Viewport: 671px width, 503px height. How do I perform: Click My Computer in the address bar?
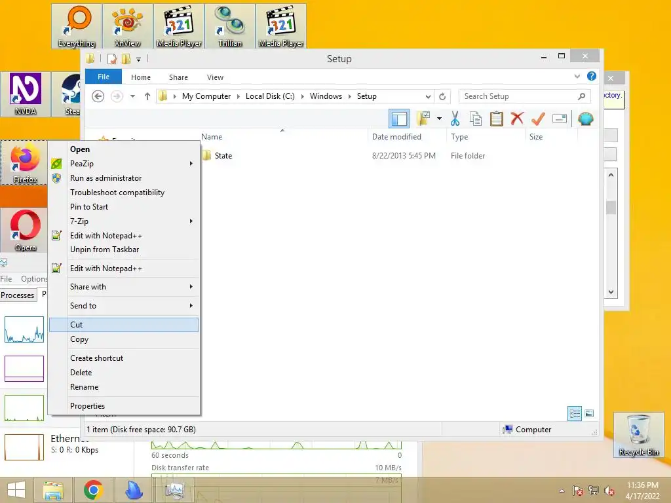(206, 96)
